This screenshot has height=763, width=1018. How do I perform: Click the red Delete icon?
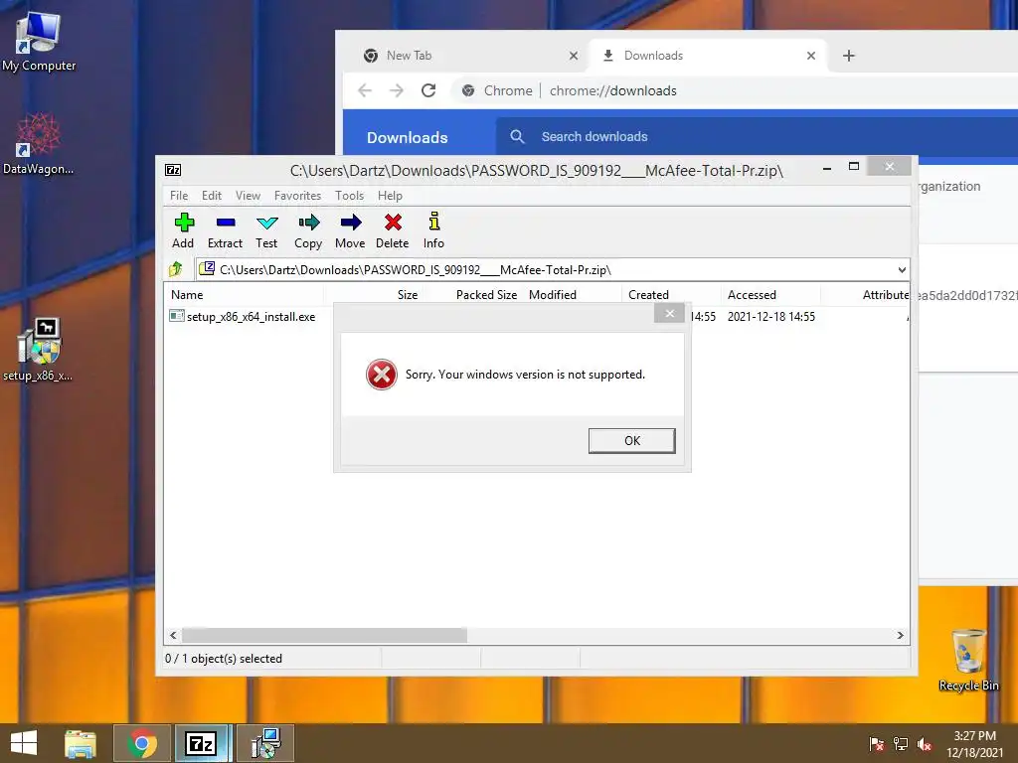392,230
